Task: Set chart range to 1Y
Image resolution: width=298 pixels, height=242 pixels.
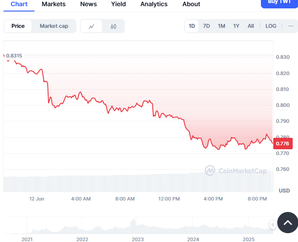Action: click(236, 26)
